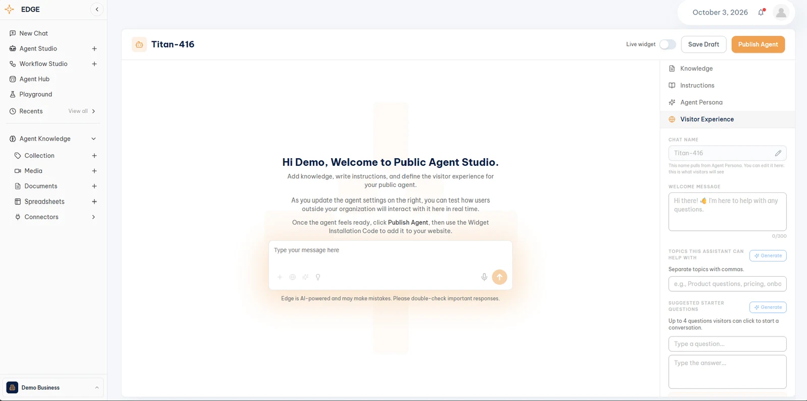Image resolution: width=807 pixels, height=401 pixels.
Task: Open the user profile avatar
Action: (x=781, y=12)
